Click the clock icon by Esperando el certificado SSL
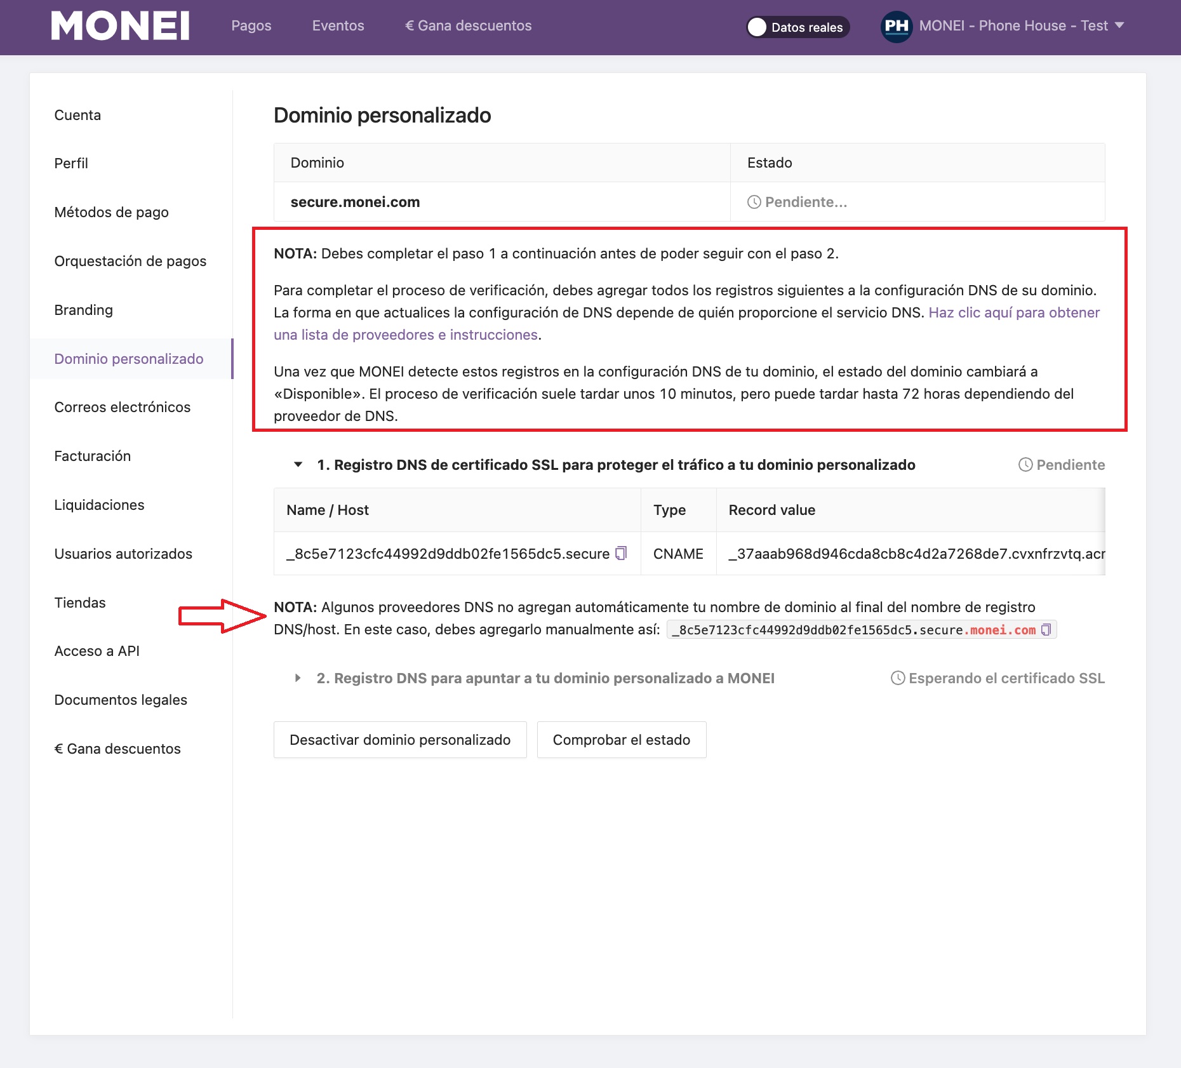This screenshot has width=1181, height=1068. [x=898, y=678]
